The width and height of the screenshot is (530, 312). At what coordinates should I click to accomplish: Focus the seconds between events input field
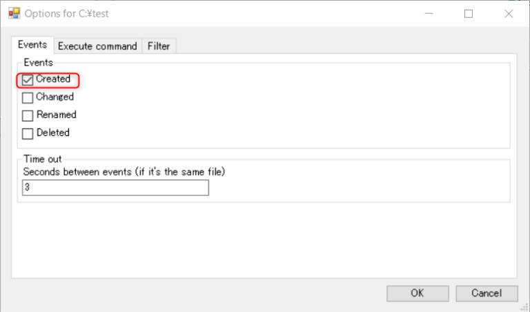click(x=115, y=188)
